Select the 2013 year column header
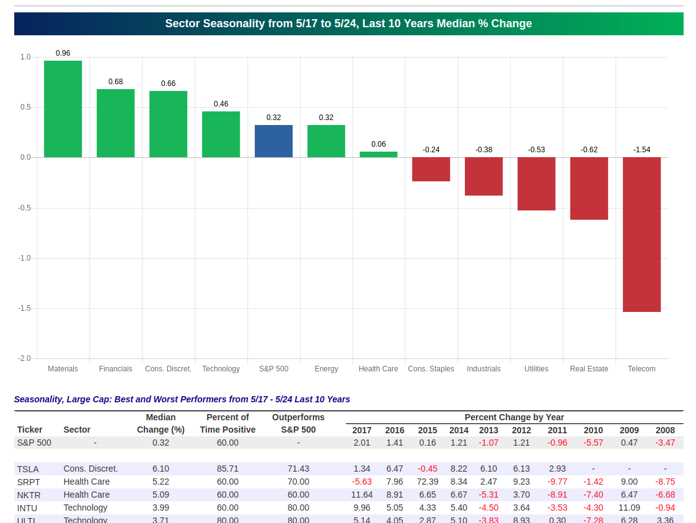696x523 pixels. click(488, 430)
